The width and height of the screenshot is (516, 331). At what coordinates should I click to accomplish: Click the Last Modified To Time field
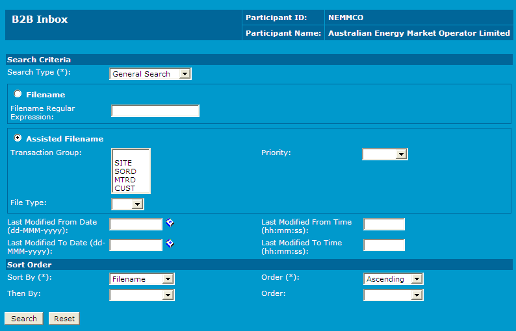point(384,245)
